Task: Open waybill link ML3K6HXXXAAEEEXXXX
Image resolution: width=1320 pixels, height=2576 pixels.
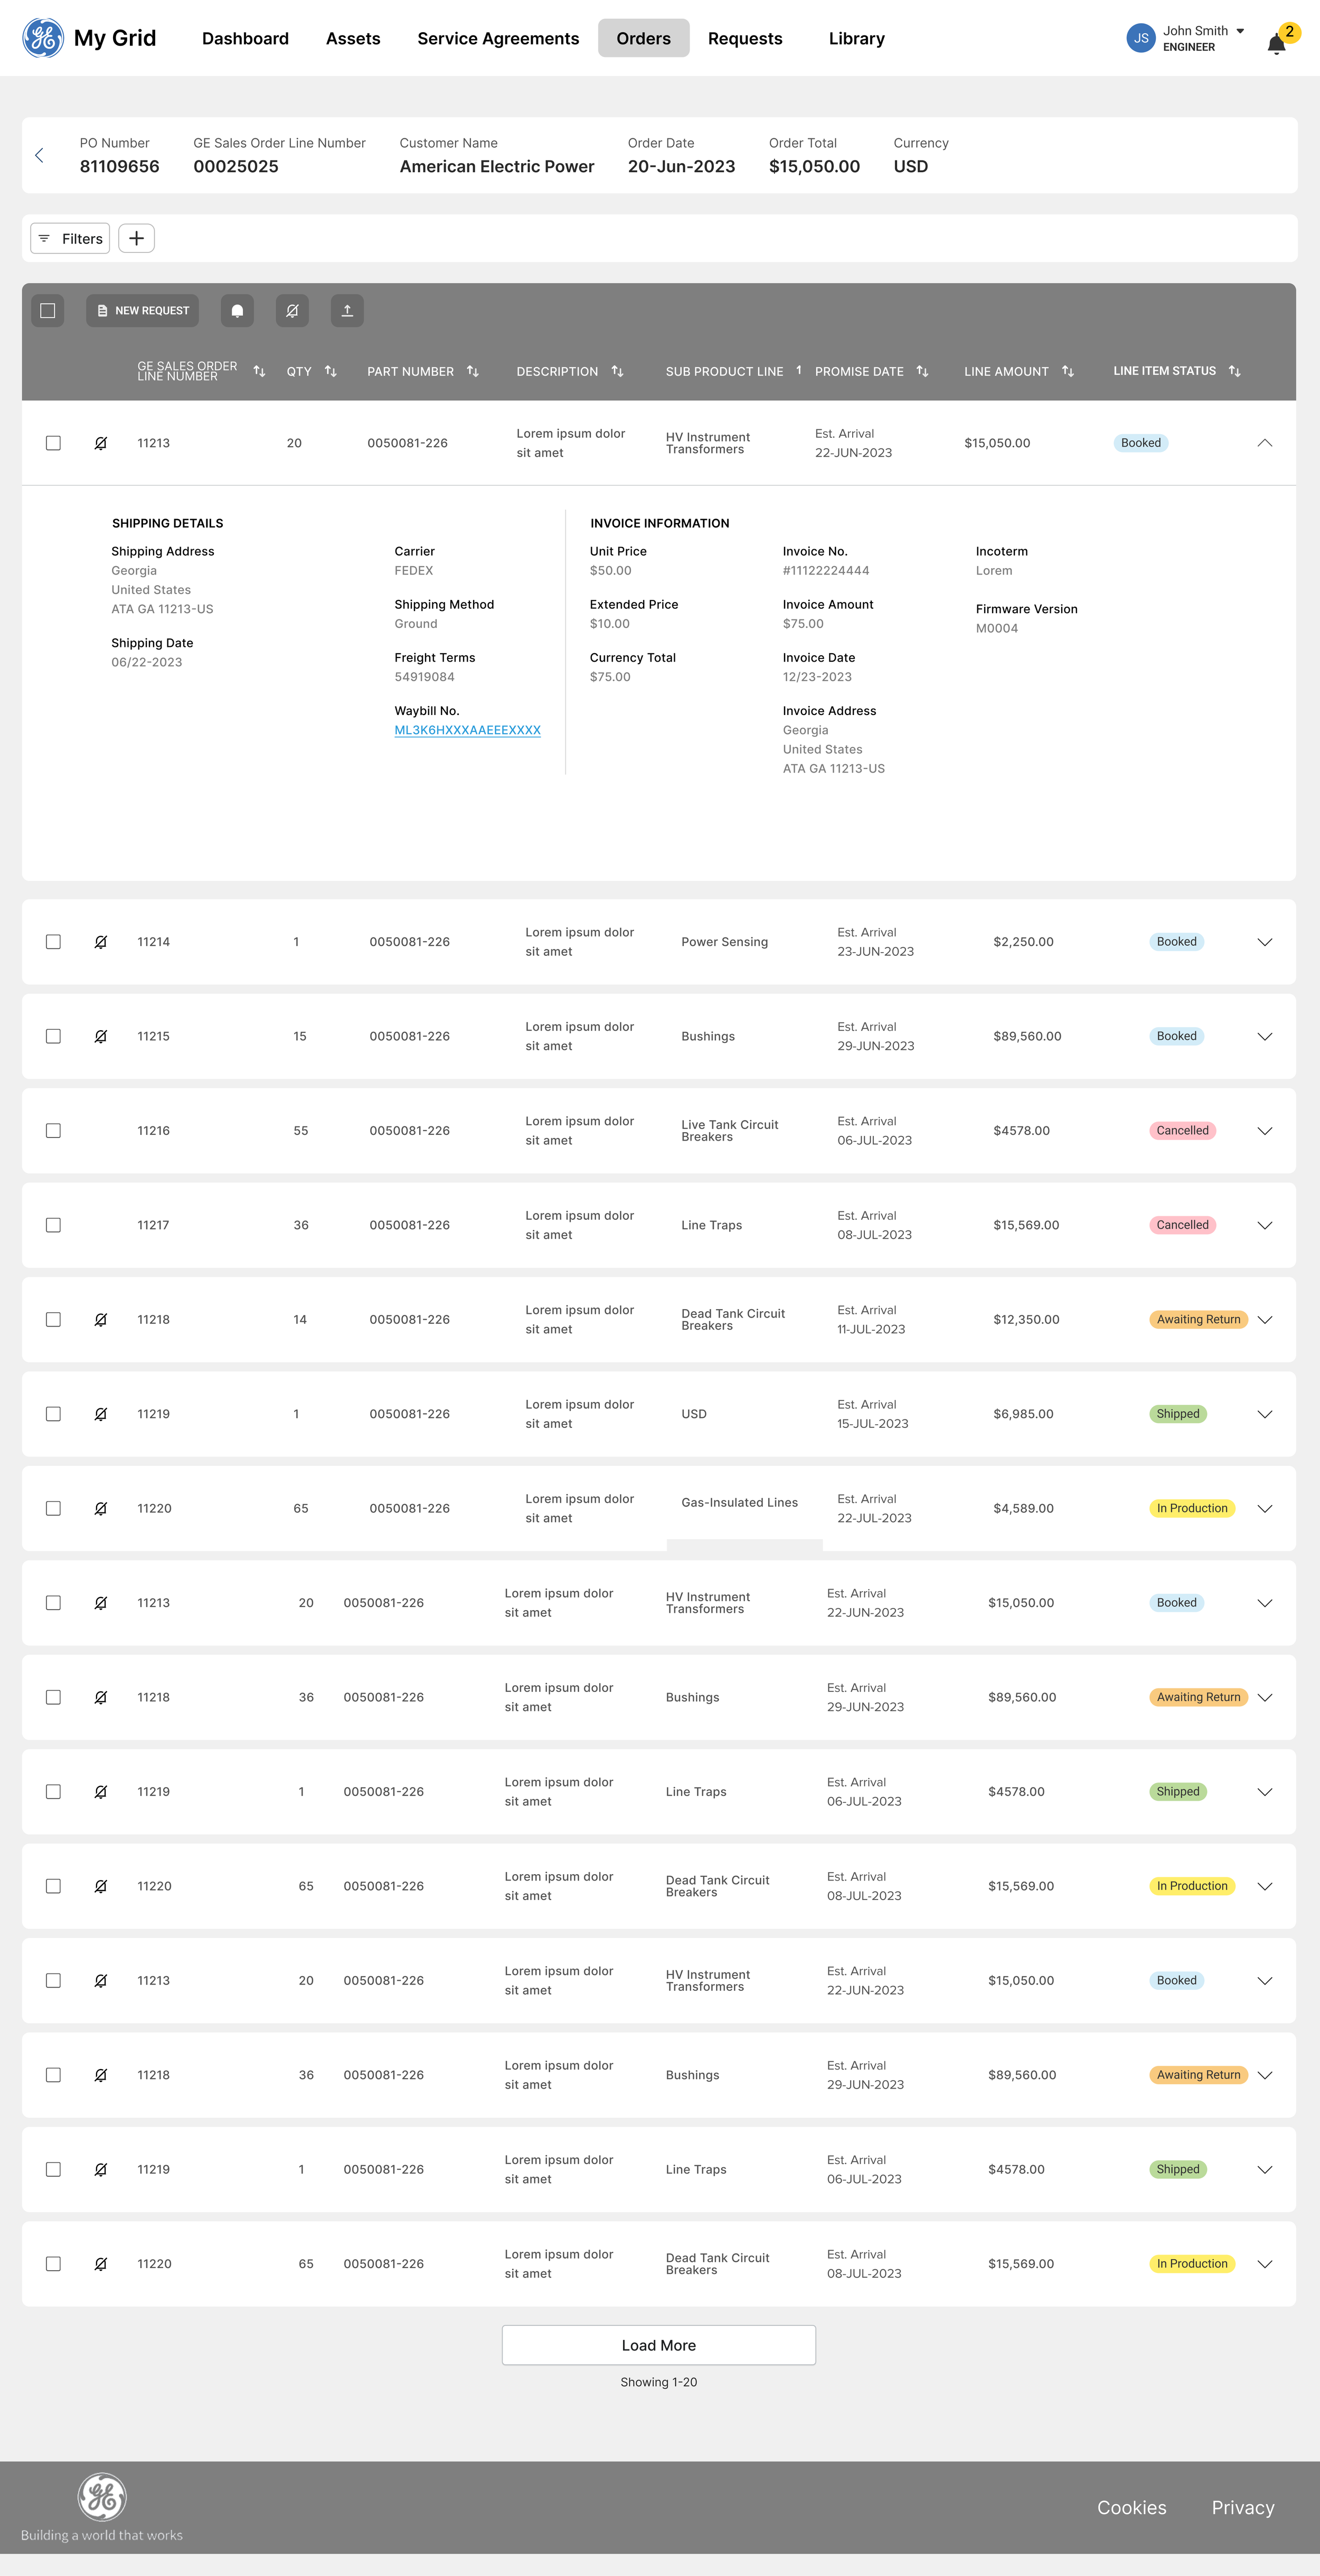Action: point(467,730)
